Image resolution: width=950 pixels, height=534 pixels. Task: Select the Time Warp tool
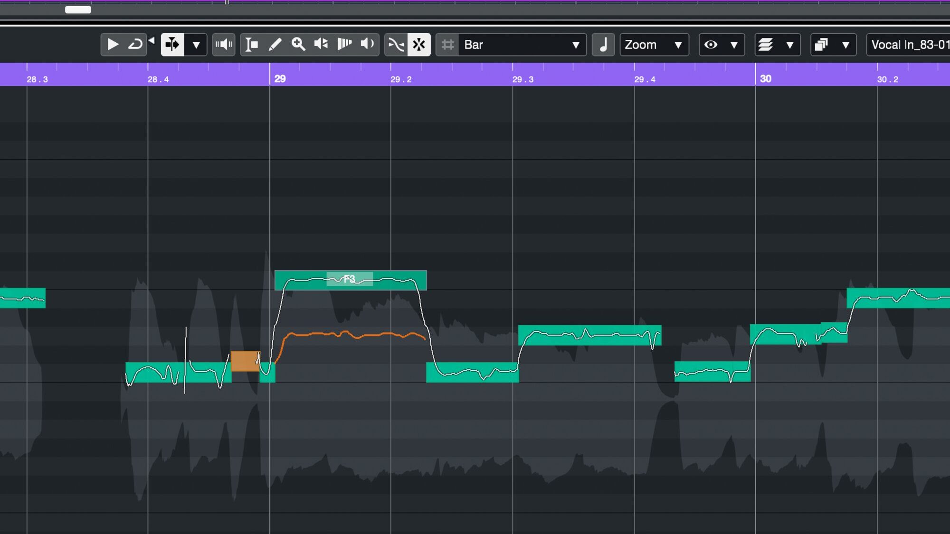344,45
